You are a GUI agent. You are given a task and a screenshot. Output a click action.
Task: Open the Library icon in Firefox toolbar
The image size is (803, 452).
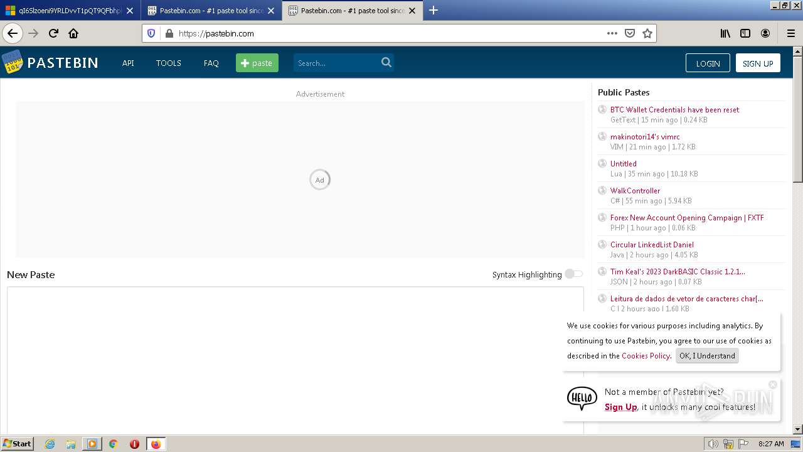point(725,33)
